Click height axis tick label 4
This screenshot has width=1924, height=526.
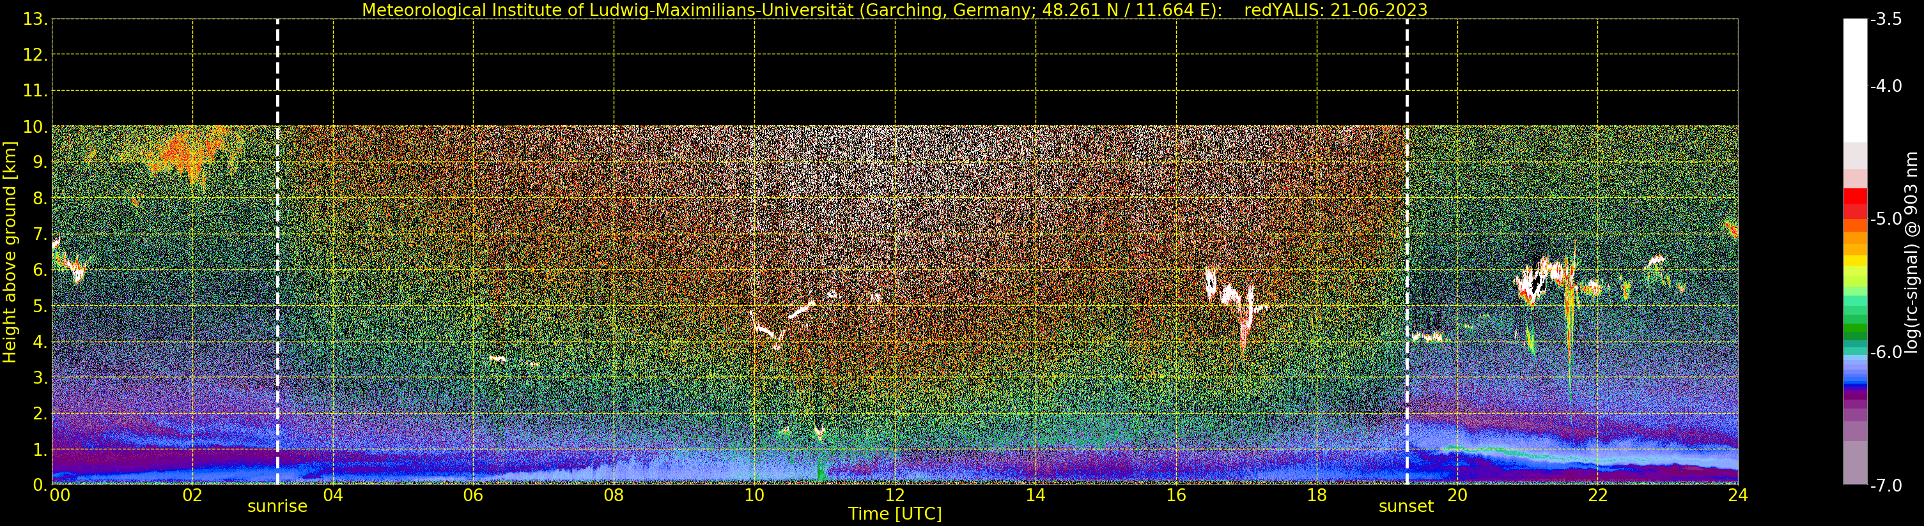[39, 342]
